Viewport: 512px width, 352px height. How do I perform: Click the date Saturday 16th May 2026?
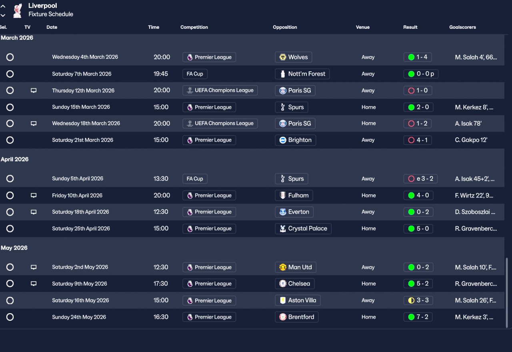[80, 300]
